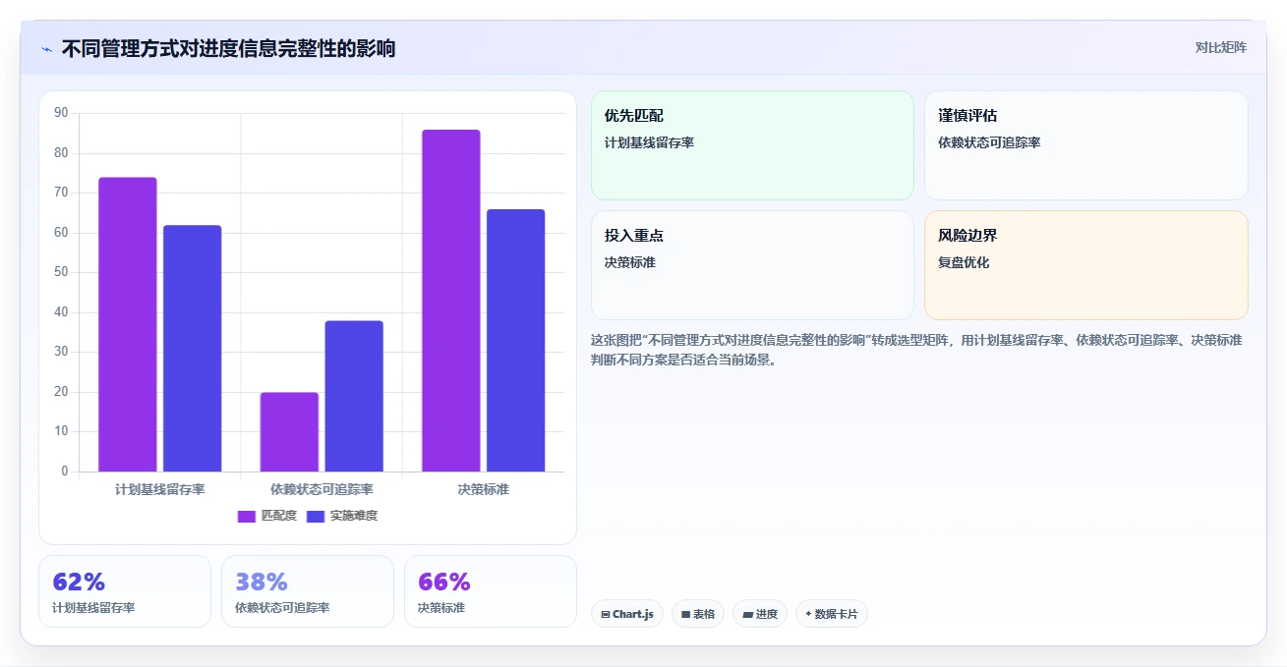Viewport: 1287px width, 667px height.
Task: Click the 依赖状态可追踪率 x-axis label
Action: [322, 488]
